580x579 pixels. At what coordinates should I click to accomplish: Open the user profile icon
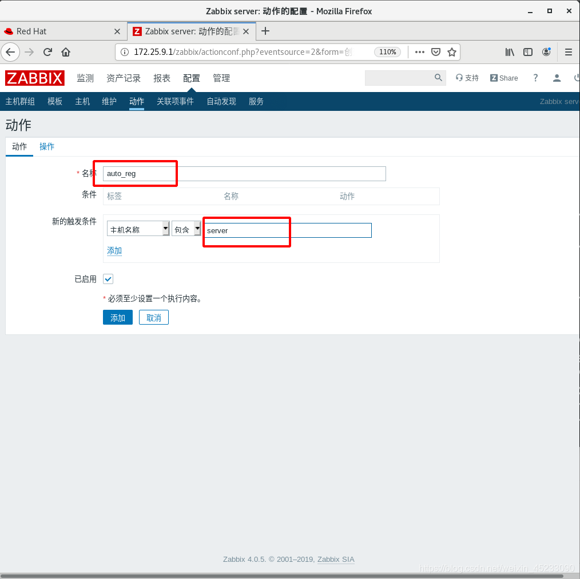557,78
